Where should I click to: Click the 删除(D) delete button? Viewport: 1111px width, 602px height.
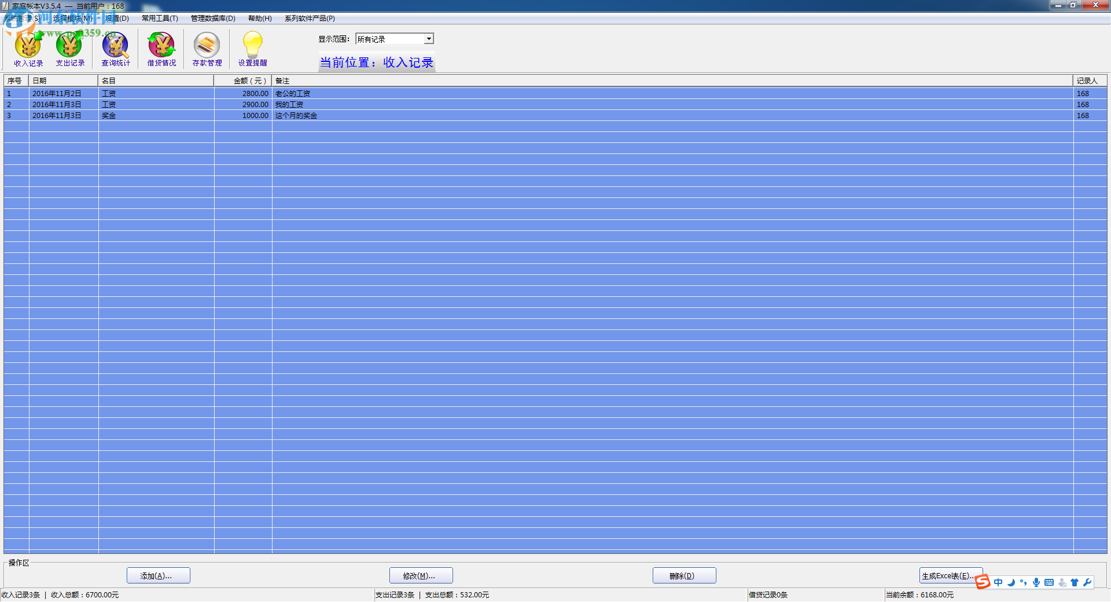[x=685, y=575]
